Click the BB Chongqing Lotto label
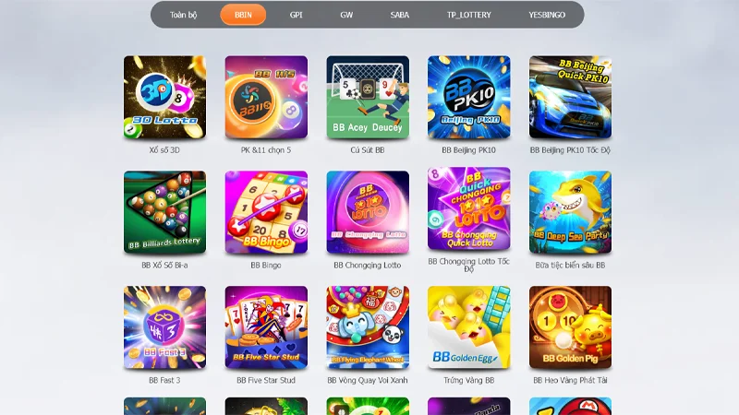This screenshot has height=415, width=739. point(367,266)
